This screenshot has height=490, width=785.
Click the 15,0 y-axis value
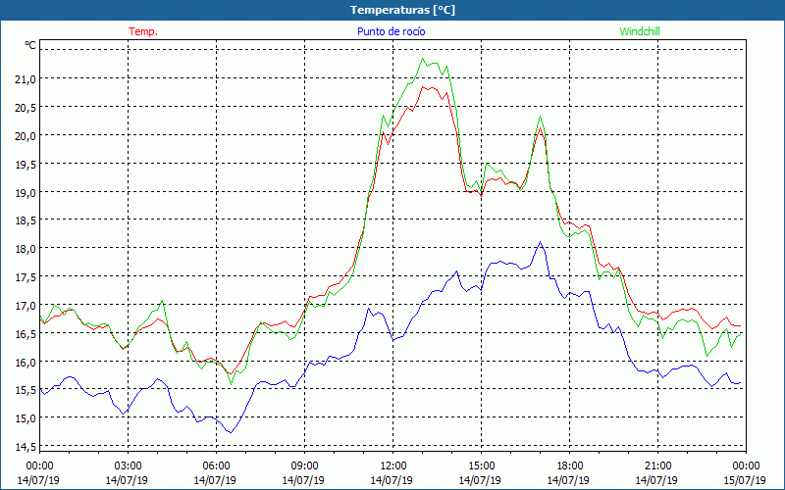click(x=26, y=418)
